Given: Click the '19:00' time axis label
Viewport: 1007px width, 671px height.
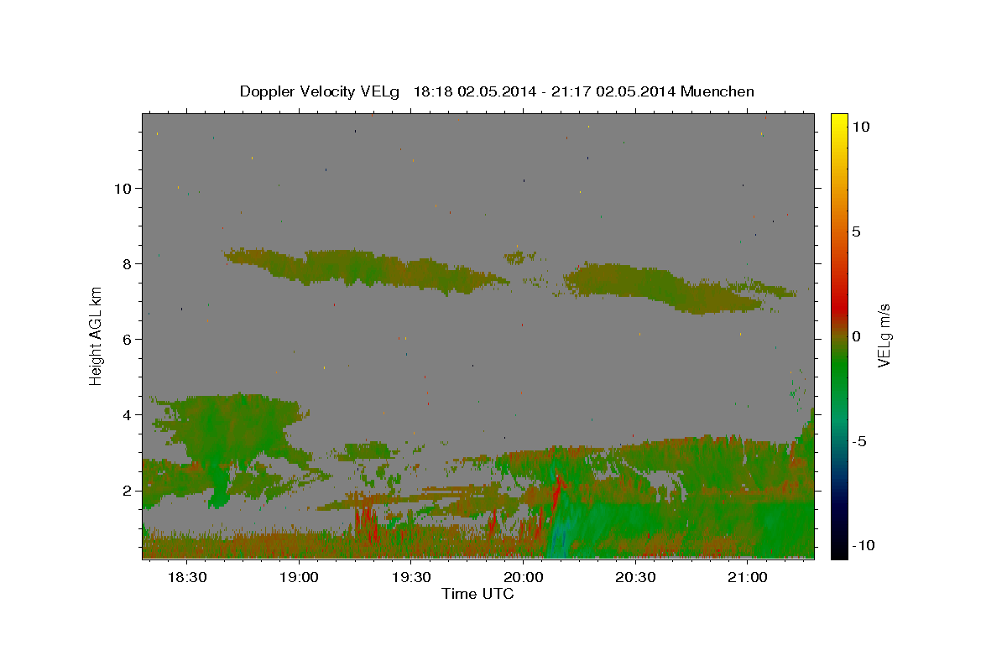Looking at the screenshot, I should pos(299,578).
